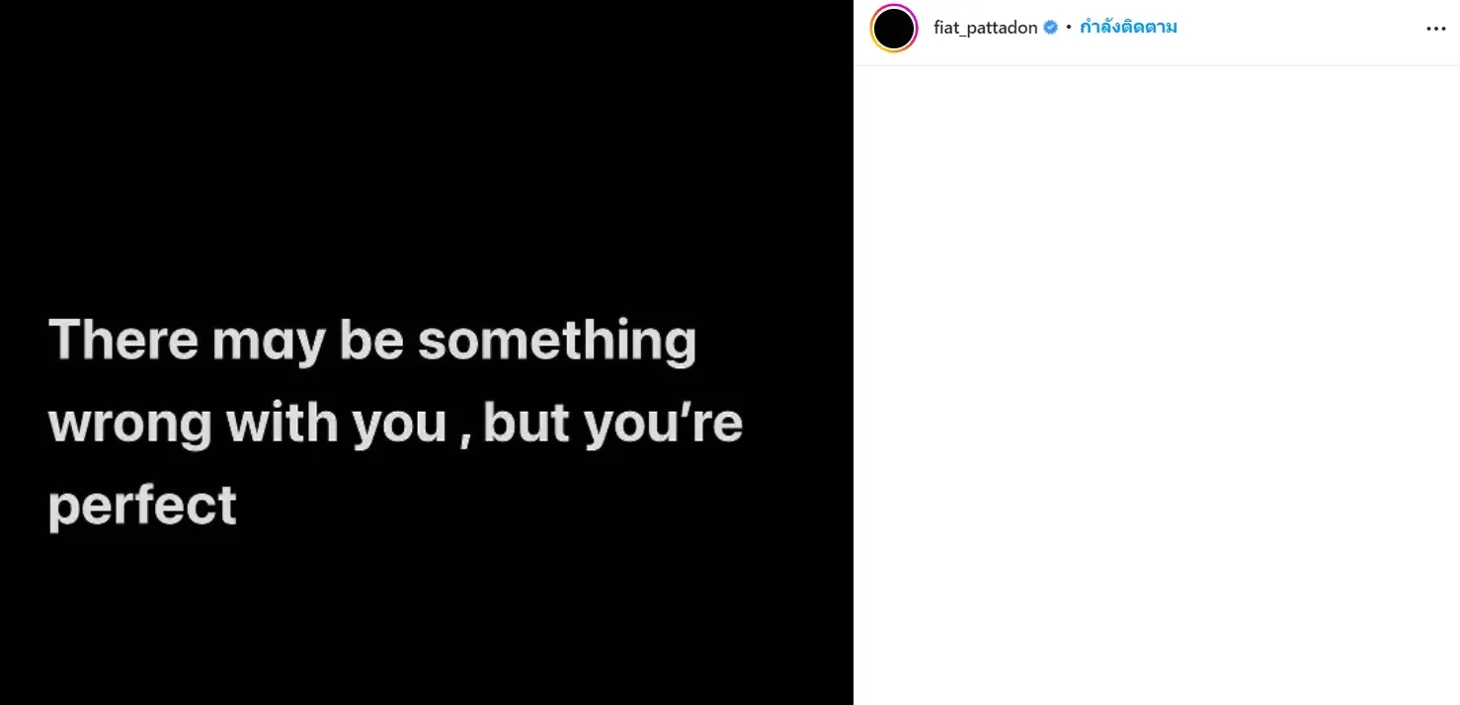Image resolution: width=1460 pixels, height=705 pixels.
Task: Click the word "perfect" in the post
Action: [x=142, y=506]
